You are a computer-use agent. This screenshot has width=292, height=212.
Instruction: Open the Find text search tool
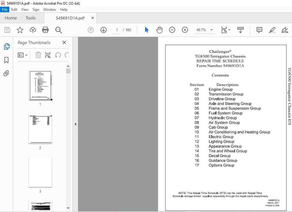[x=58, y=30]
